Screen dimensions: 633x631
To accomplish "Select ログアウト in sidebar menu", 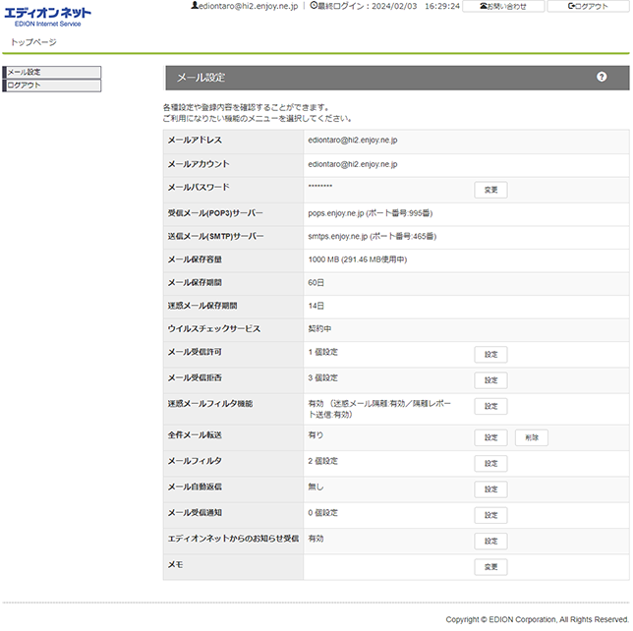I will (x=52, y=86).
